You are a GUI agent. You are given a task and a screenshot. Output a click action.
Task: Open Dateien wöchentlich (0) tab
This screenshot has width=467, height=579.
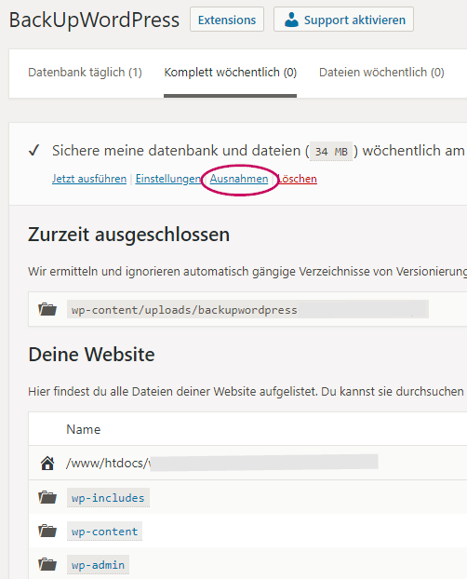click(381, 73)
